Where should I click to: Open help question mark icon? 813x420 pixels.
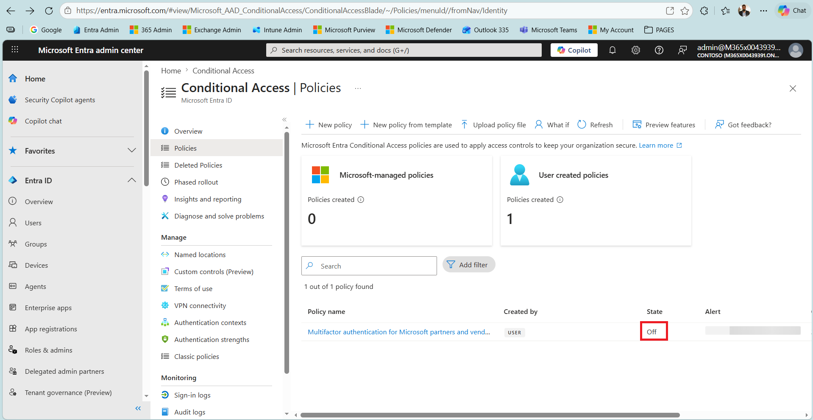tap(659, 50)
